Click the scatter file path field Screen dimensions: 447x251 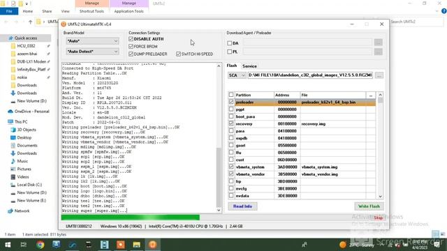click(310, 75)
